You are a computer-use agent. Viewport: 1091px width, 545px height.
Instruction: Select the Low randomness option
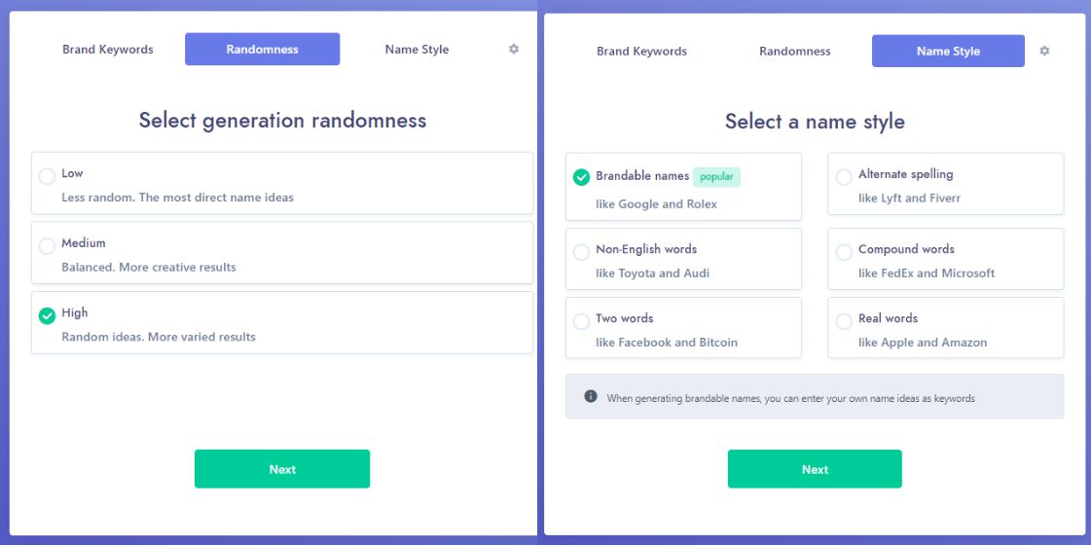[282, 183]
